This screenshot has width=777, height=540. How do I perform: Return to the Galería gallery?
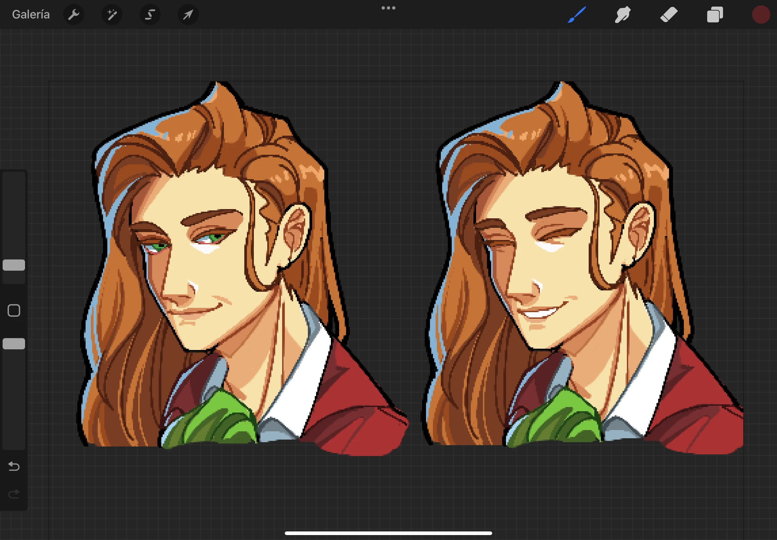click(x=31, y=14)
